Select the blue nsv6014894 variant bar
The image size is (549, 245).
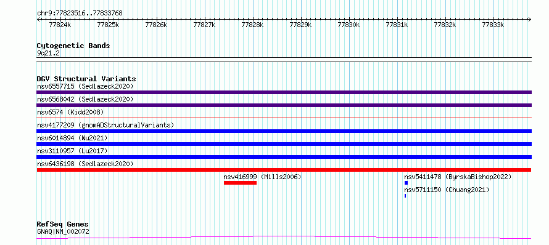(x=284, y=144)
